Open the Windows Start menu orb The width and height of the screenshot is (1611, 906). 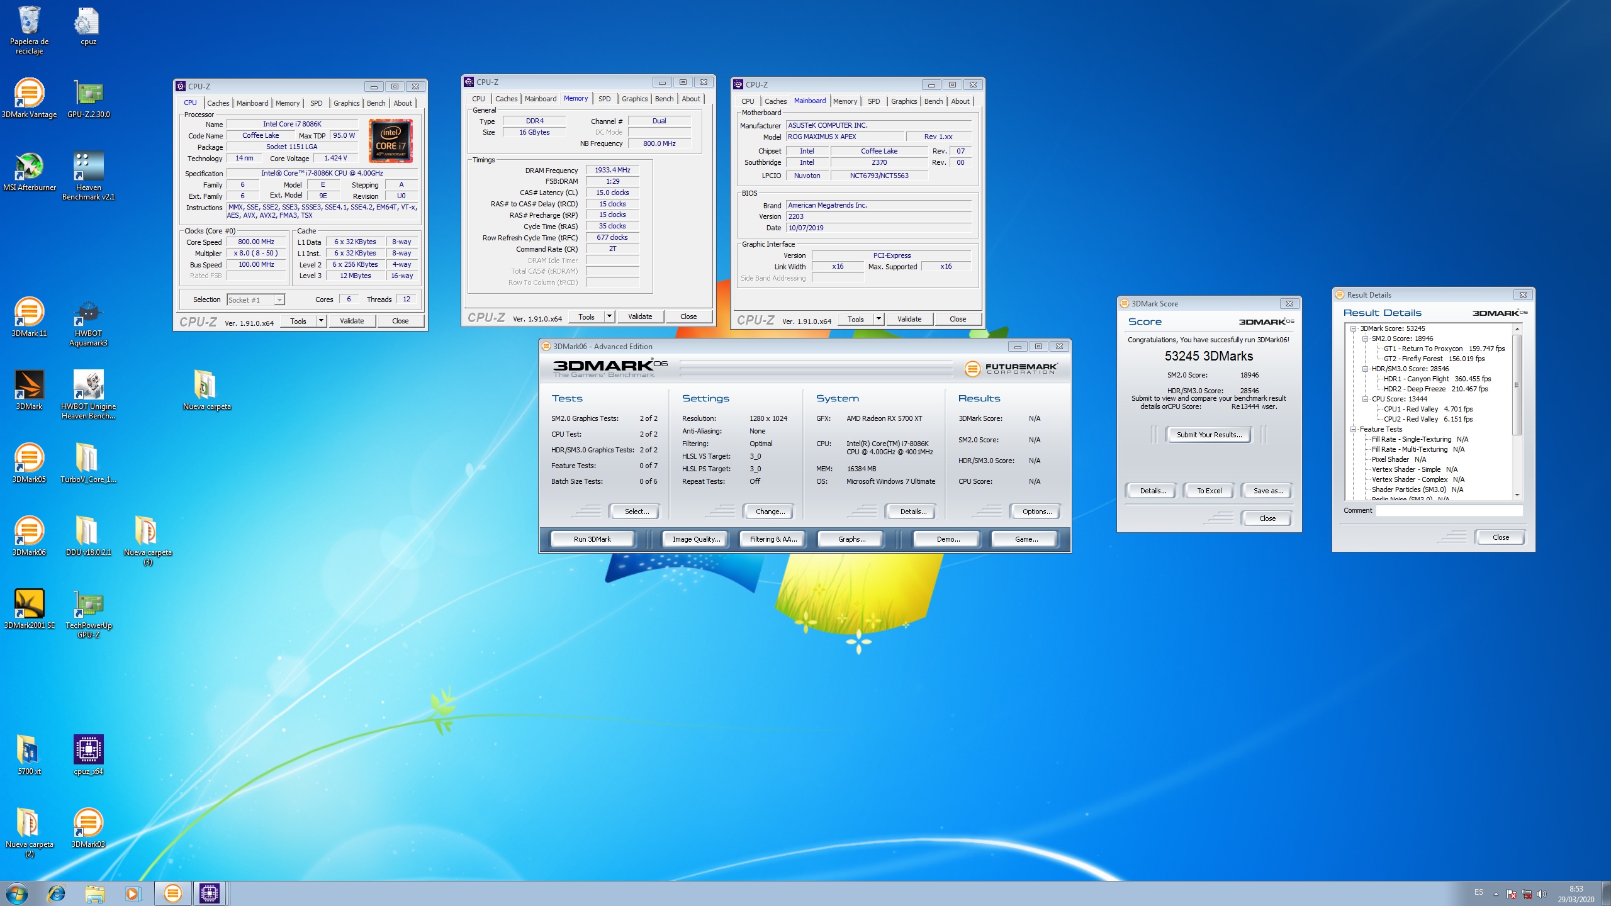(x=16, y=893)
